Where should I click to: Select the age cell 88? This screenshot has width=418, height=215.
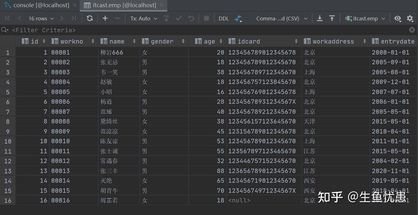[x=207, y=171]
